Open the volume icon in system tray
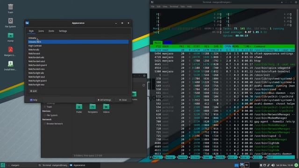The height and width of the screenshot is (168, 299). tap(273, 165)
